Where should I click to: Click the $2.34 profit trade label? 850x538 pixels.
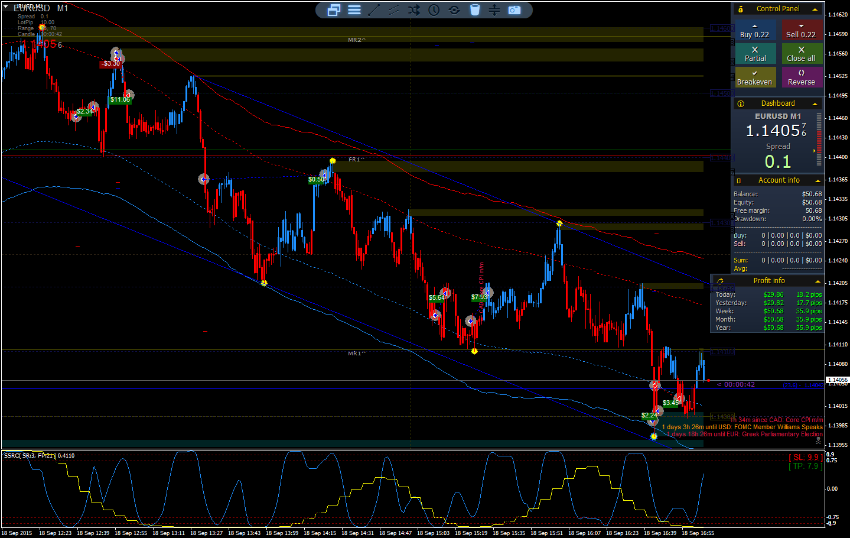pos(84,111)
